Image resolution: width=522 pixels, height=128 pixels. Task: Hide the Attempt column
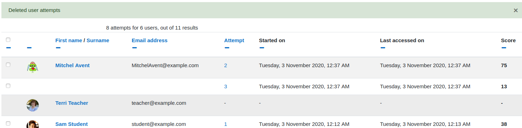coord(227,48)
